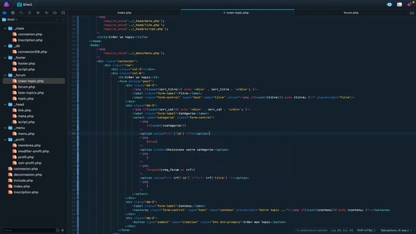Open the Symbols sidebar icon
Screen dimensions: 416x234
pos(29,13)
